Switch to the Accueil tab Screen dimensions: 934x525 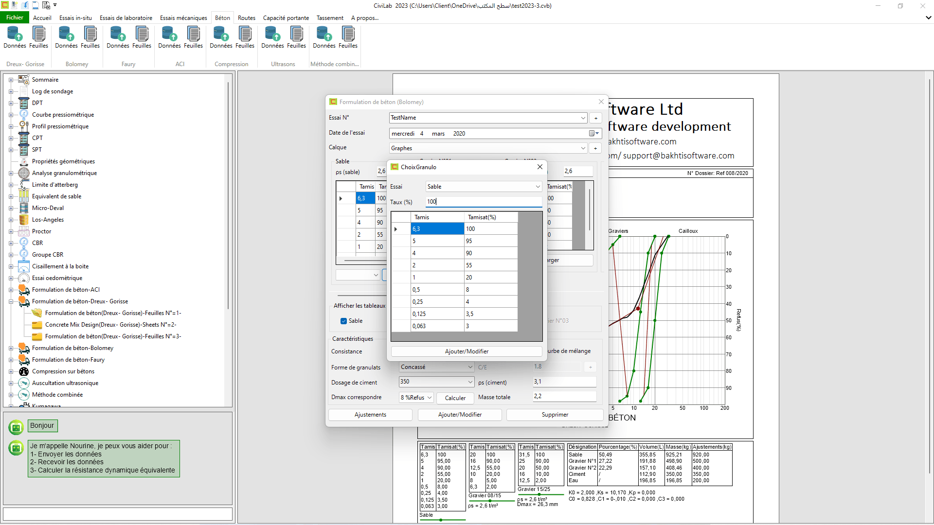42,18
